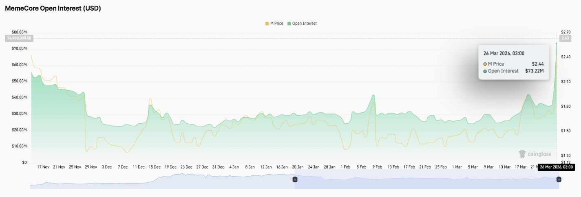Click the $73.22M Open Interest tooltip value
This screenshot has width=581, height=197.
[535, 71]
